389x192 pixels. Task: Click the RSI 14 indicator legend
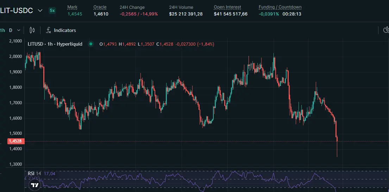[34, 173]
